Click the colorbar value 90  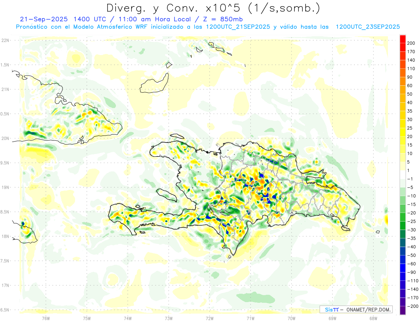pos(410,77)
